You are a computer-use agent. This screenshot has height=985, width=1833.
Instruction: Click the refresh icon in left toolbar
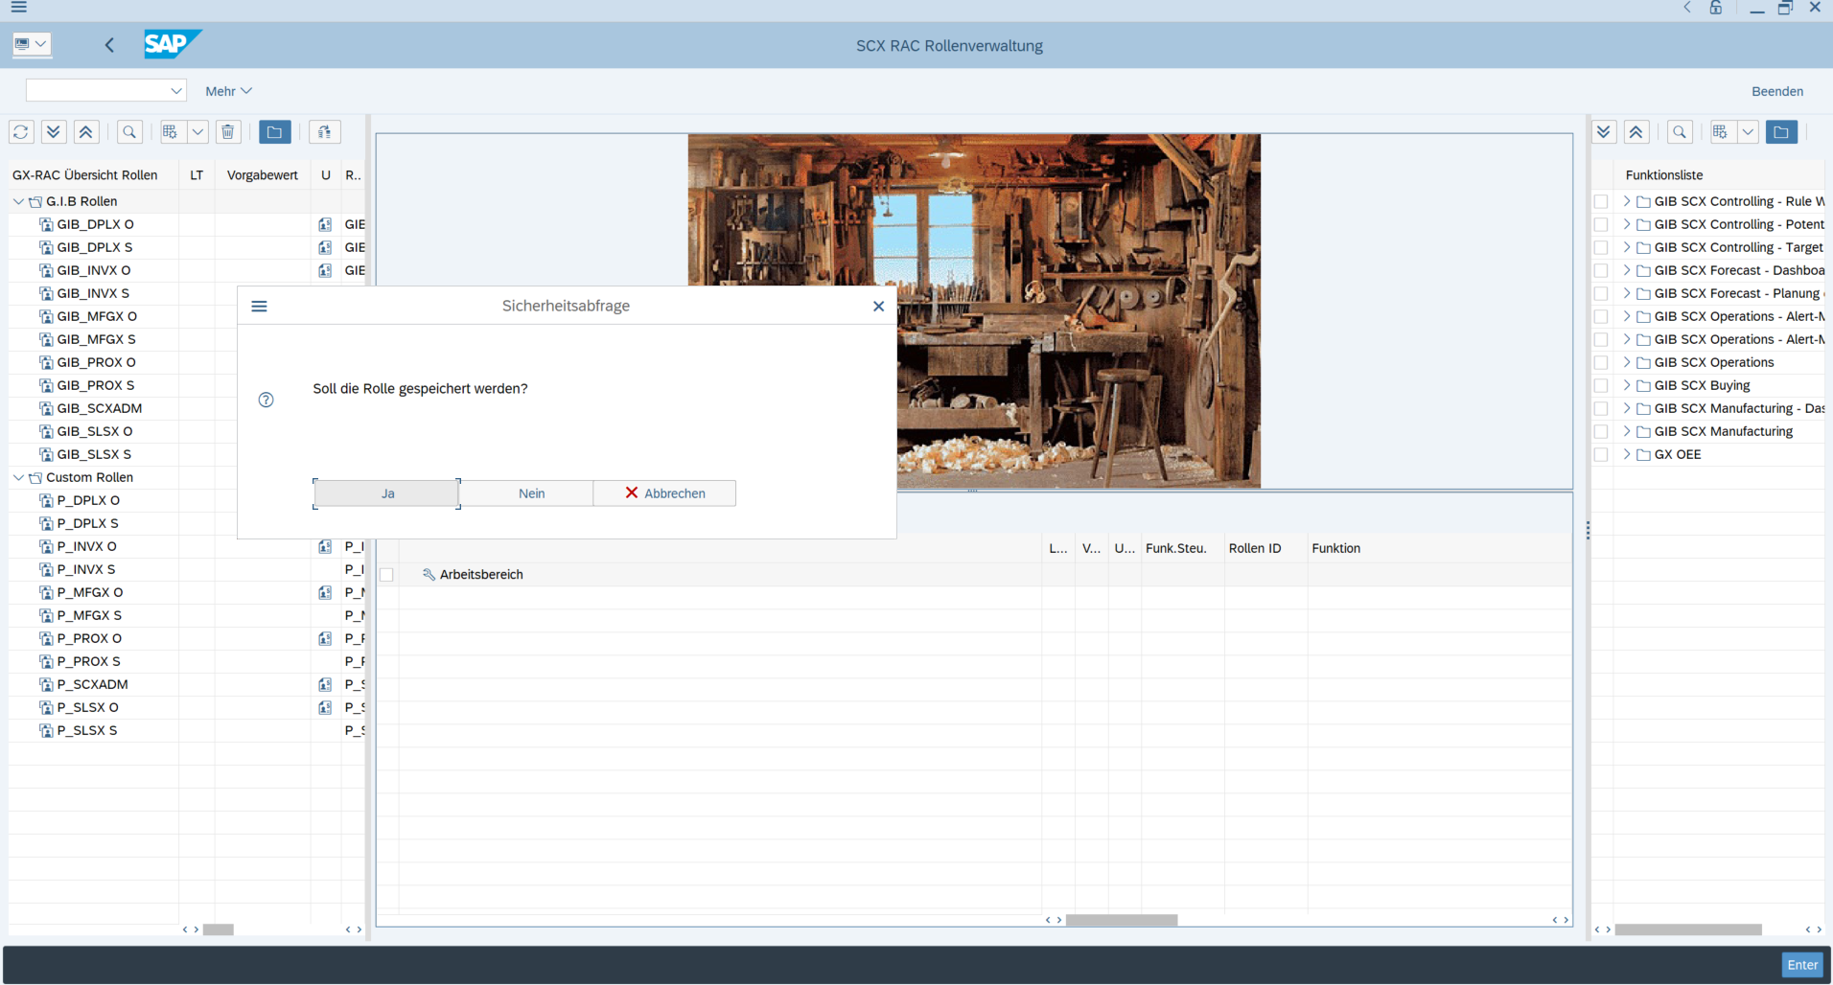pyautogui.click(x=21, y=132)
